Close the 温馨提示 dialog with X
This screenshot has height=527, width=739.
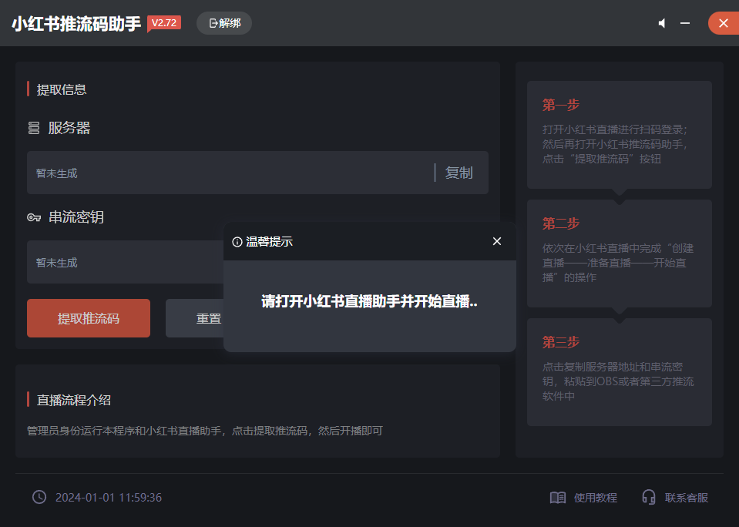click(497, 242)
